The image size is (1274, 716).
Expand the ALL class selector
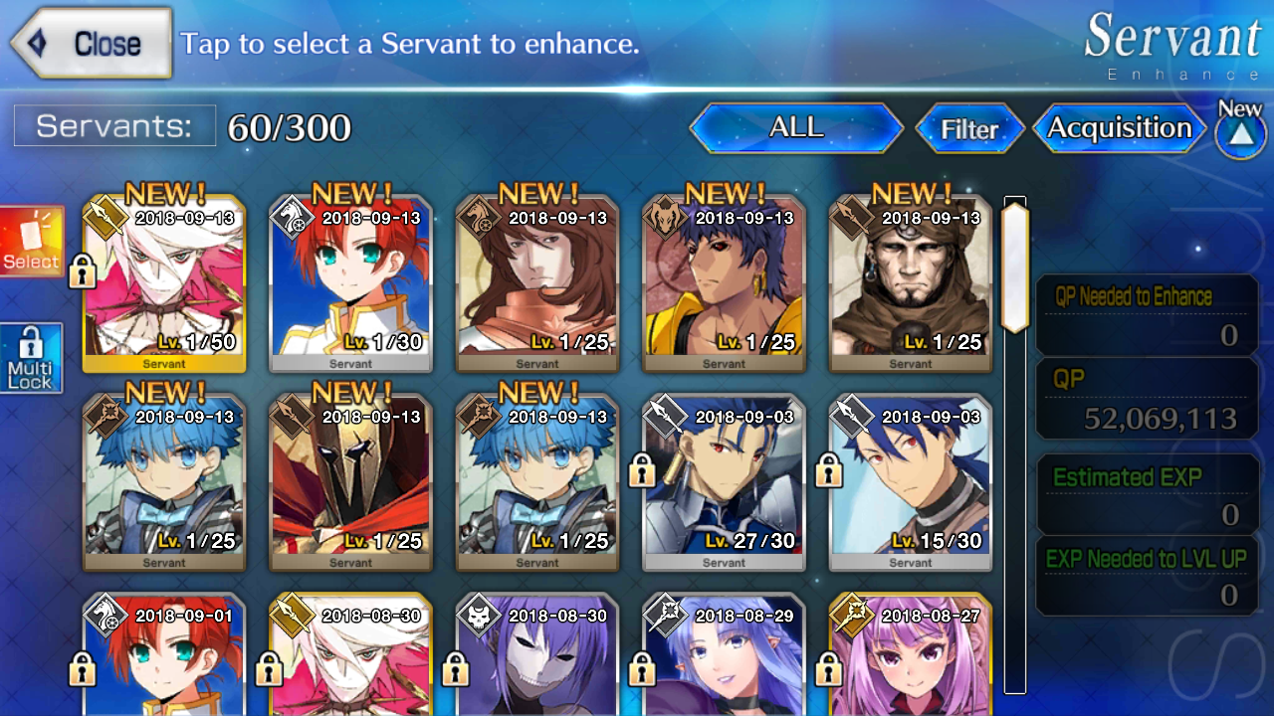[796, 128]
